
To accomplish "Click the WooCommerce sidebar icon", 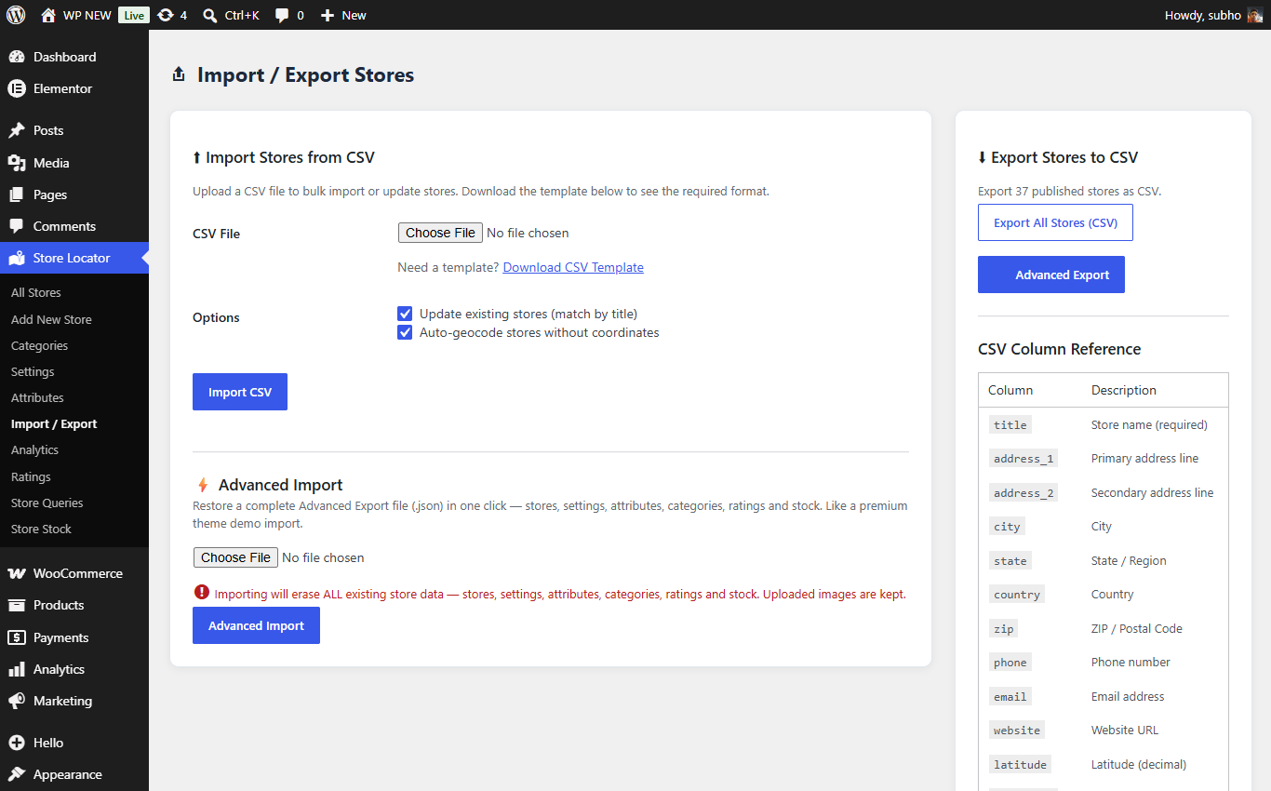I will pos(17,573).
